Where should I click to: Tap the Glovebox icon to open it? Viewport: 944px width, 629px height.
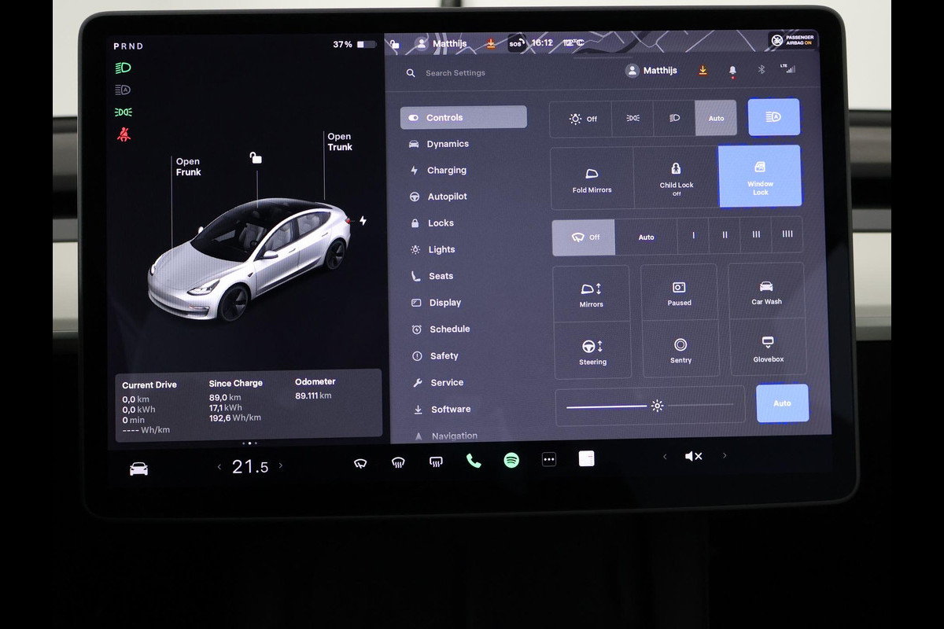(768, 348)
